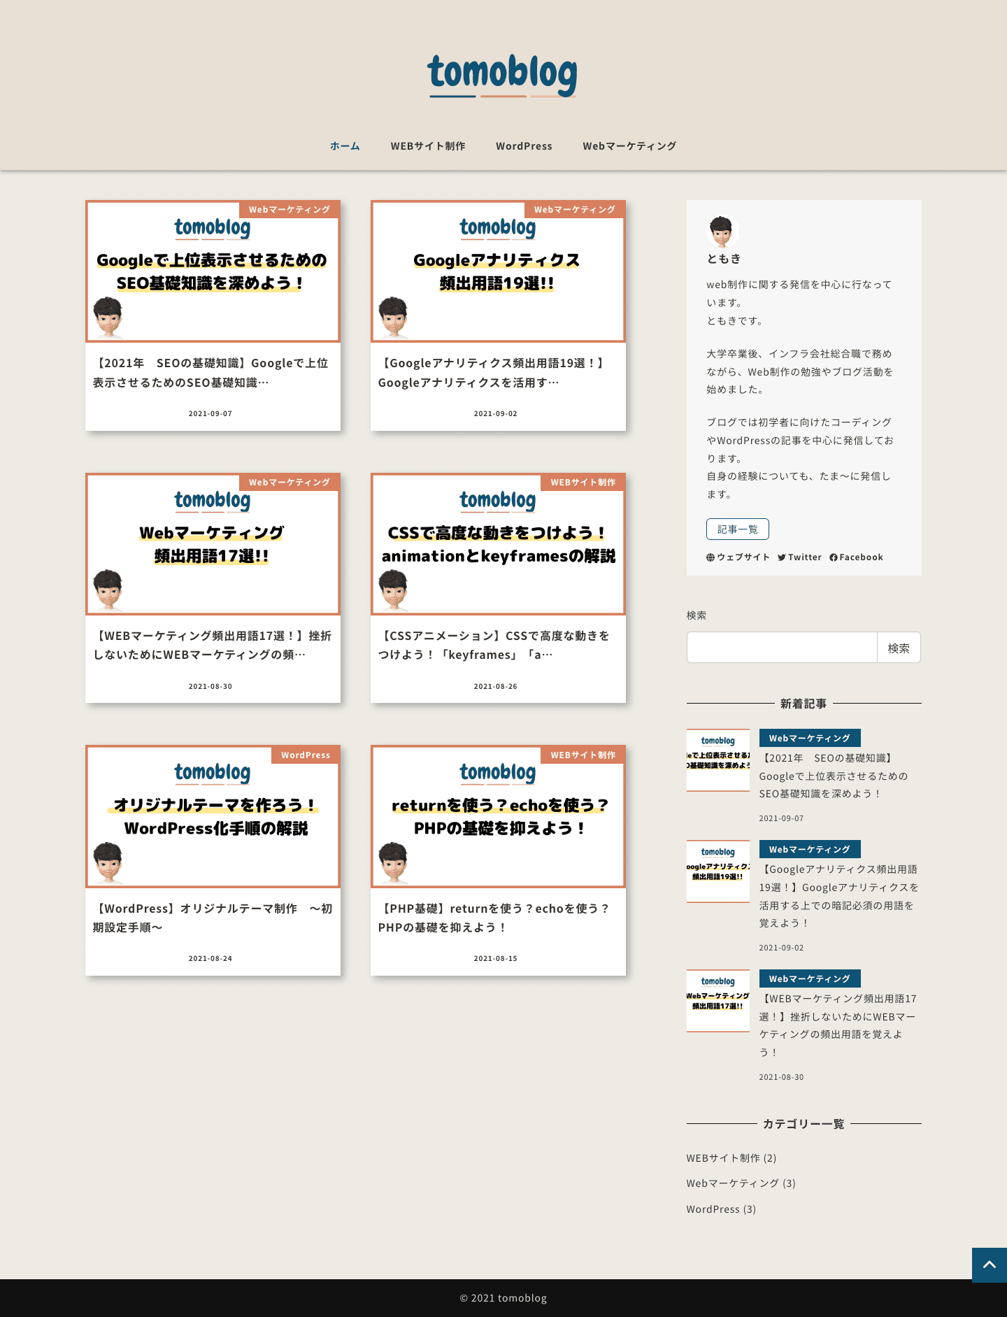Screen dimensions: 1007x1317
Task: Open the Googleアナリティクス頻出用語19選 article card
Action: click(498, 272)
